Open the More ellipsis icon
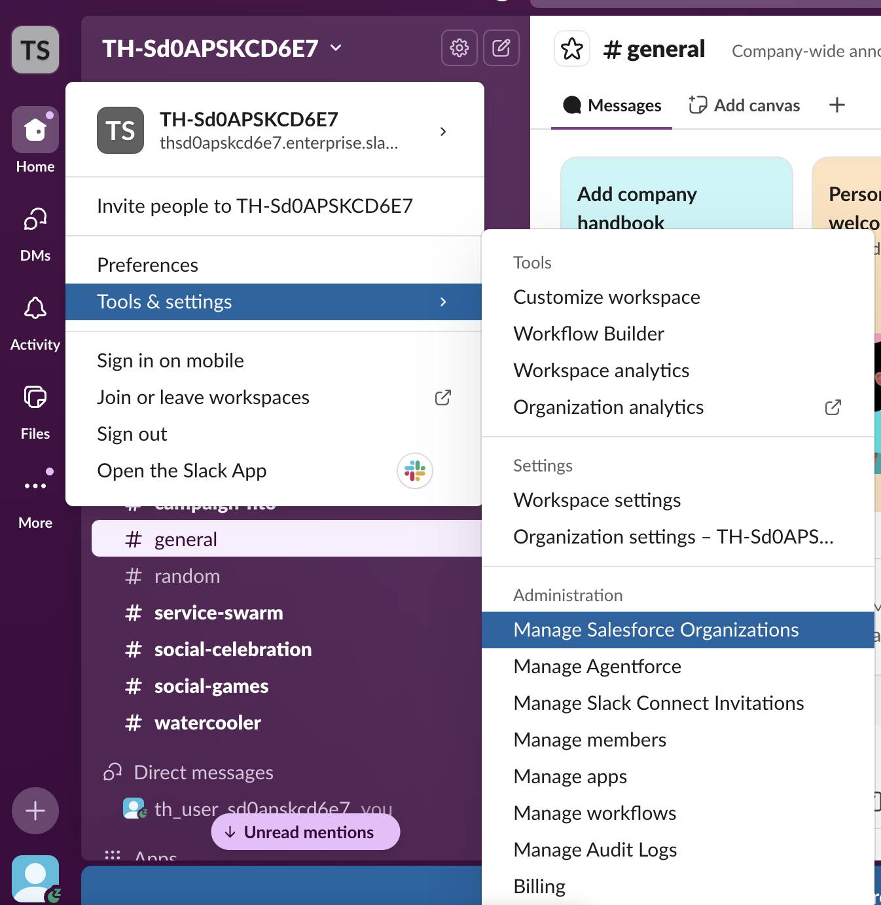881x905 pixels. 35,486
